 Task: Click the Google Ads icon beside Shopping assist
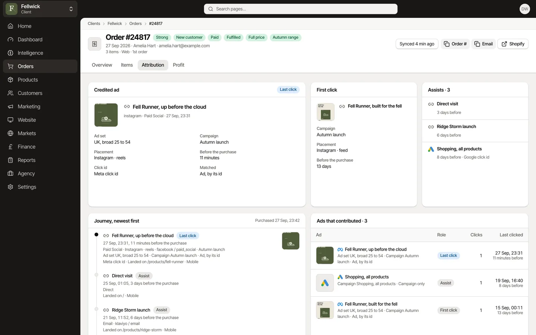point(431,149)
